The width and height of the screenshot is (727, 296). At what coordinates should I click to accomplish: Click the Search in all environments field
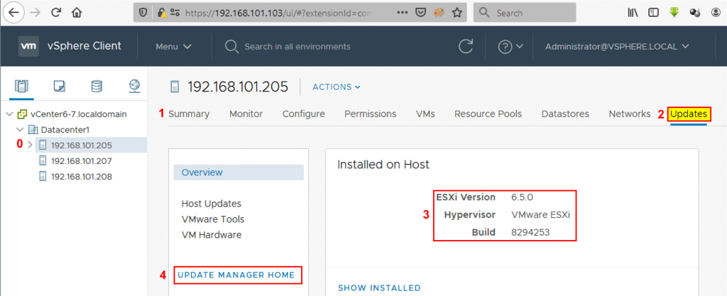coord(297,46)
